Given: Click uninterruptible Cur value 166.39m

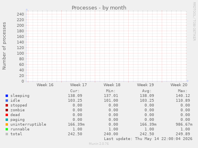Looking at the screenshot, I should (76, 124).
